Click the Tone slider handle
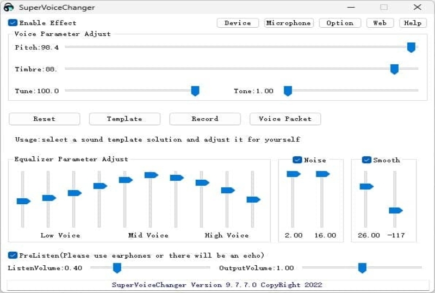 click(x=288, y=91)
